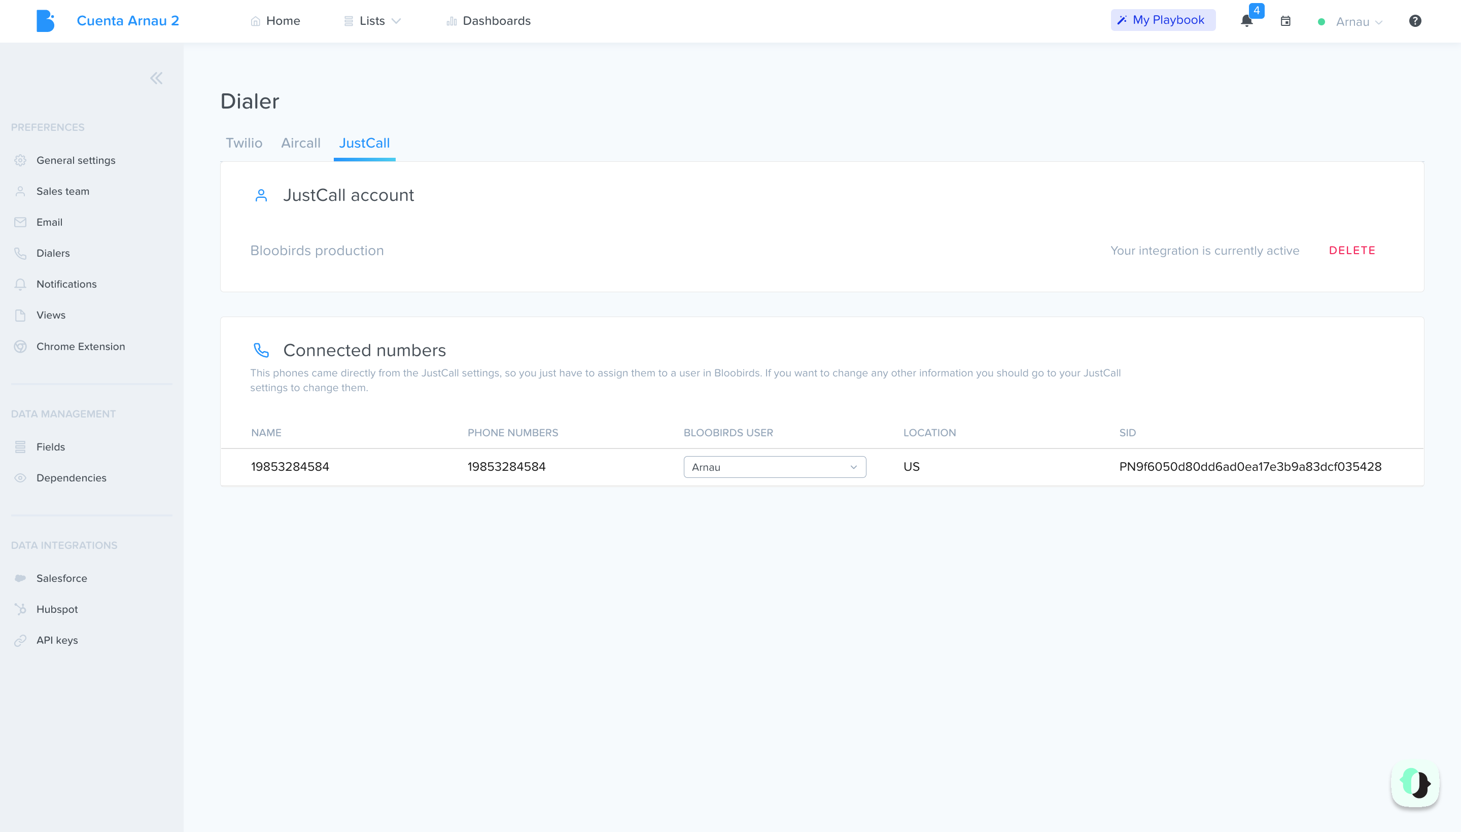Expand the Arnau account menu chevron

(1379, 22)
